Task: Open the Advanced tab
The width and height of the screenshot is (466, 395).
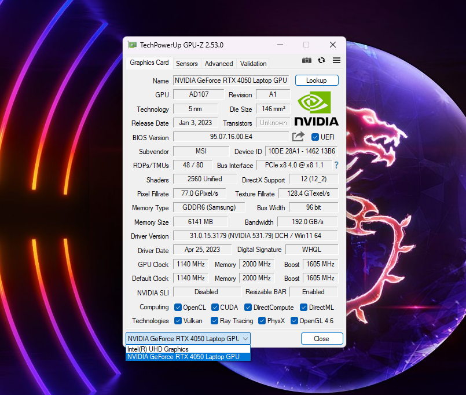Action: (219, 64)
